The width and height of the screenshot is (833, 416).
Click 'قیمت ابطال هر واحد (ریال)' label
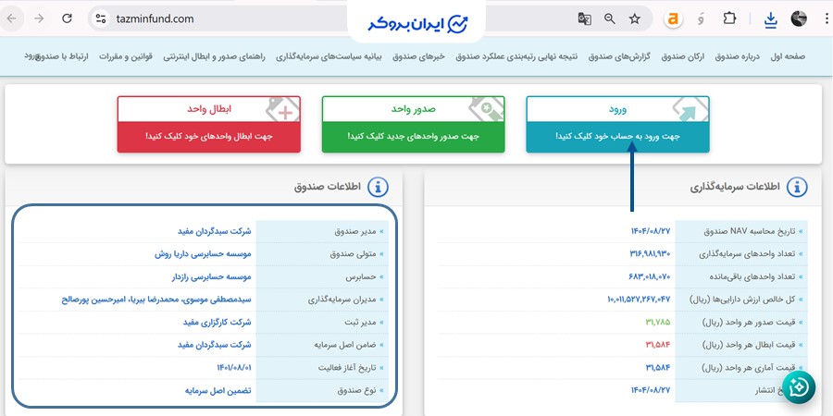pos(749,345)
